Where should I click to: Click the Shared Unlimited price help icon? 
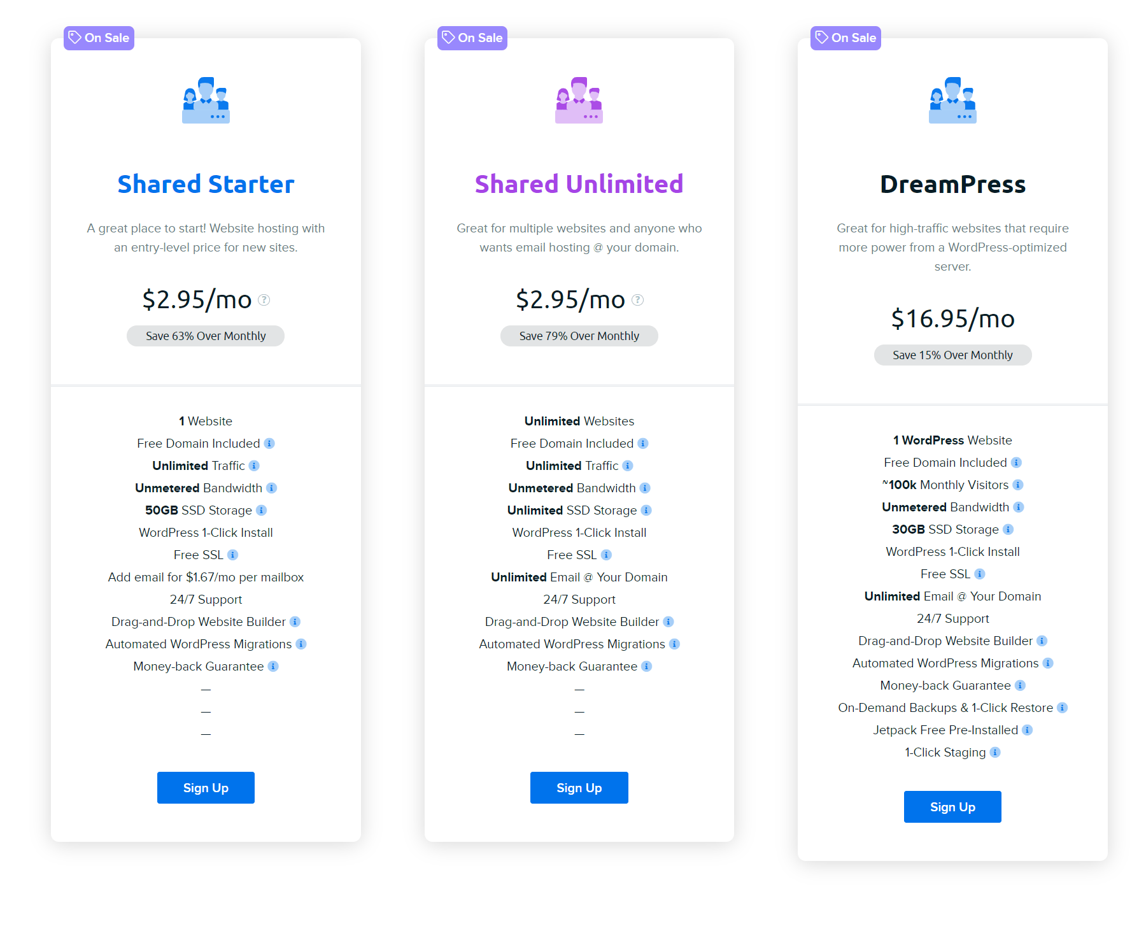click(x=637, y=300)
